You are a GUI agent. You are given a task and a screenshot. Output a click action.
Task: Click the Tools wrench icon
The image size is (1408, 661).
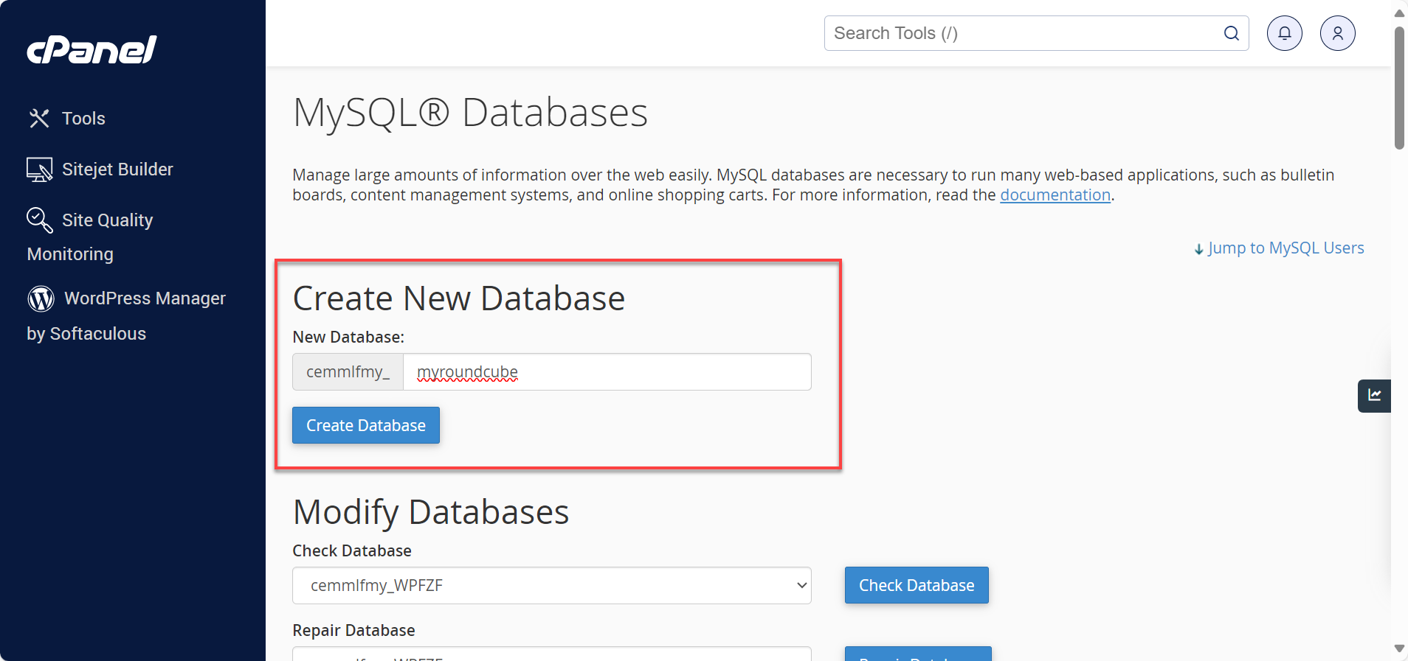click(x=39, y=118)
